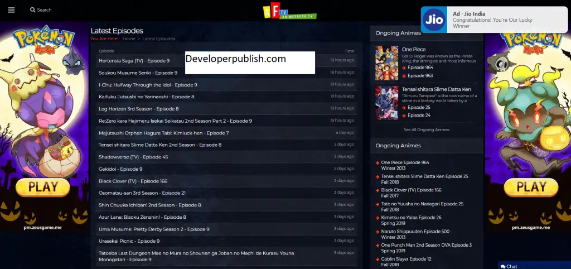The width and height of the screenshot is (571, 269).
Task: Open Kaifuku Jutsushi no Yarinaoshi Episode 8
Action: tap(147, 97)
